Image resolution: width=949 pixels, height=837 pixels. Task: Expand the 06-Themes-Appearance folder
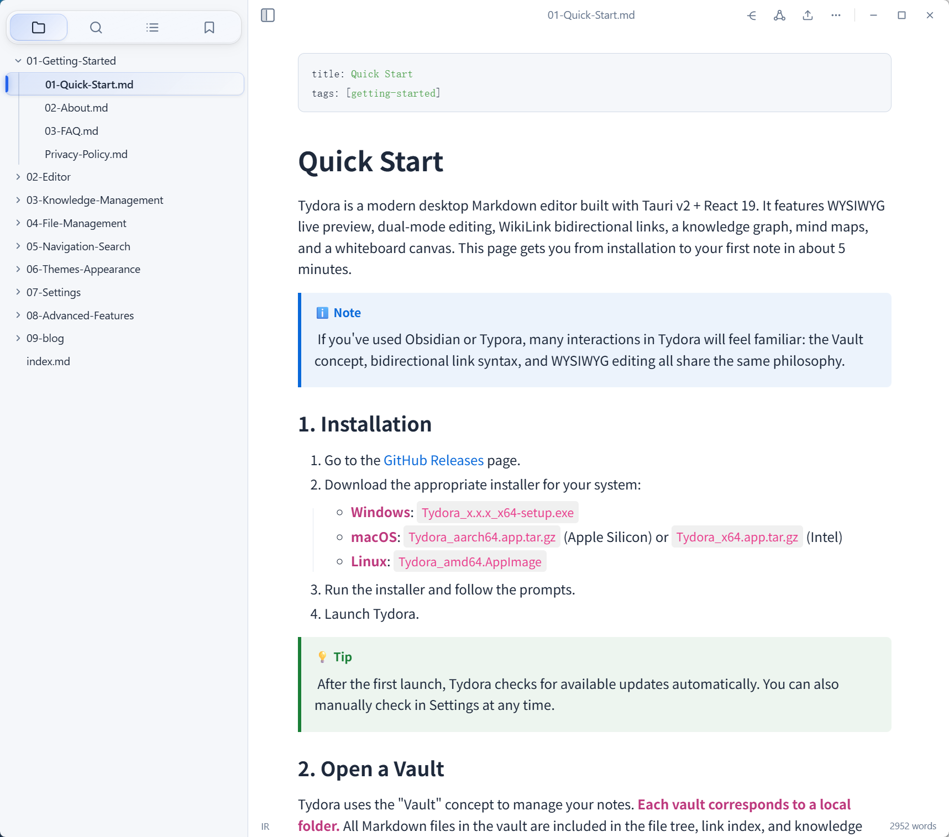pos(18,269)
